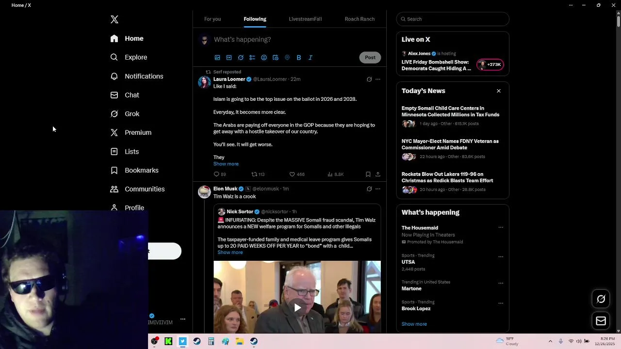Image resolution: width=621 pixels, height=349 pixels.
Task: Switch to the For you tab
Action: pyautogui.click(x=212, y=19)
